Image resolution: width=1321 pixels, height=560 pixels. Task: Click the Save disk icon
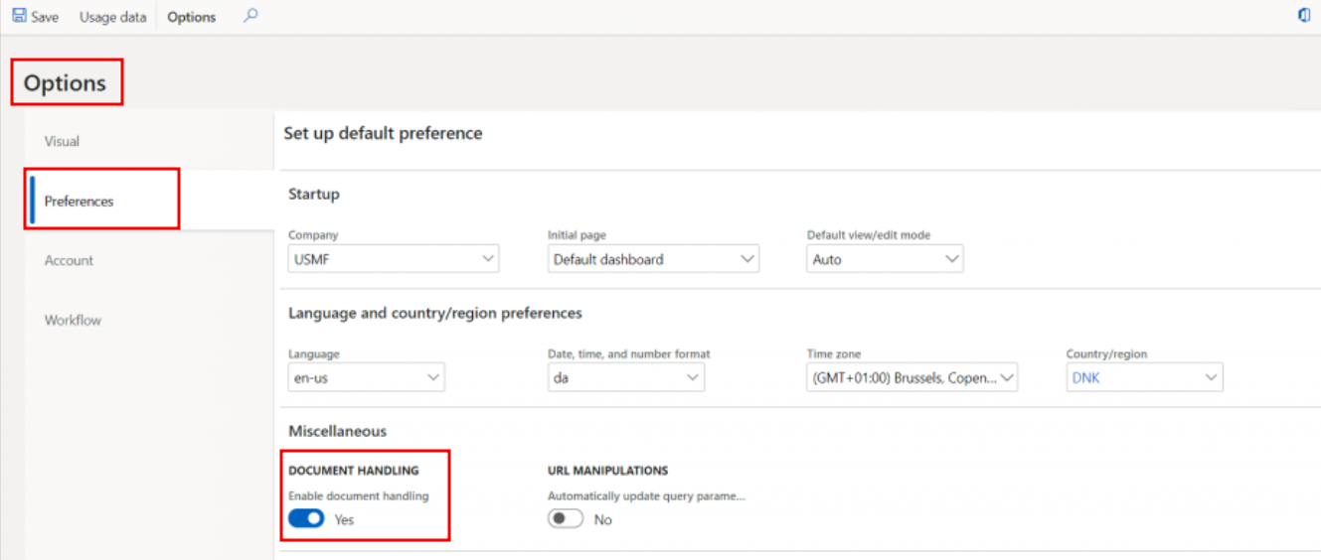pyautogui.click(x=19, y=17)
